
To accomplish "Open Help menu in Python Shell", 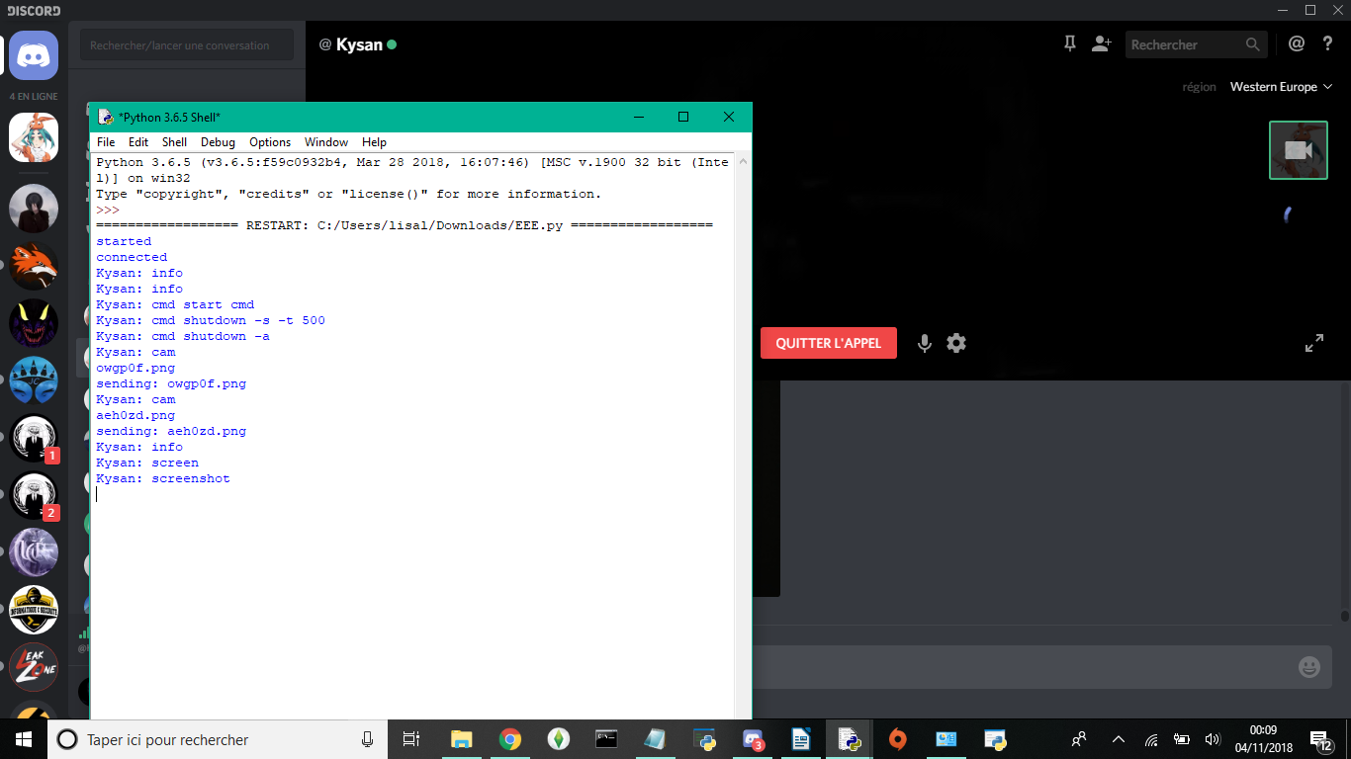I will (x=374, y=142).
